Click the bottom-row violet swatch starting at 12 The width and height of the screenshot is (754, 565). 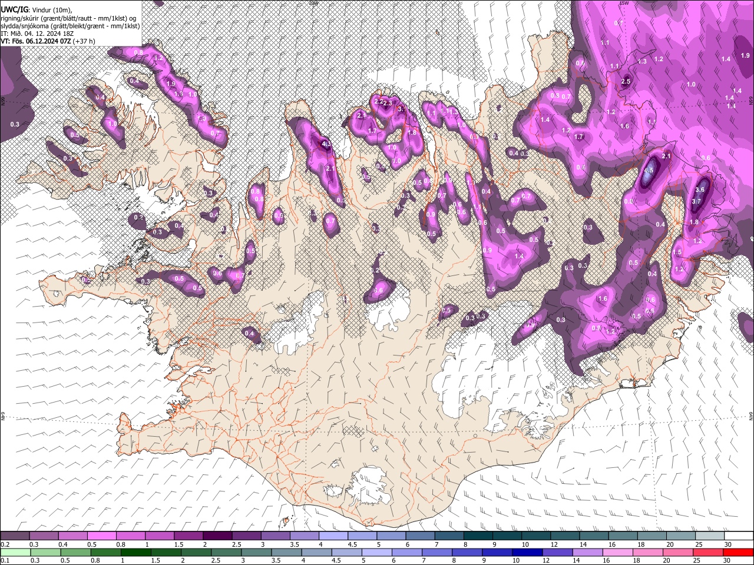(x=557, y=552)
